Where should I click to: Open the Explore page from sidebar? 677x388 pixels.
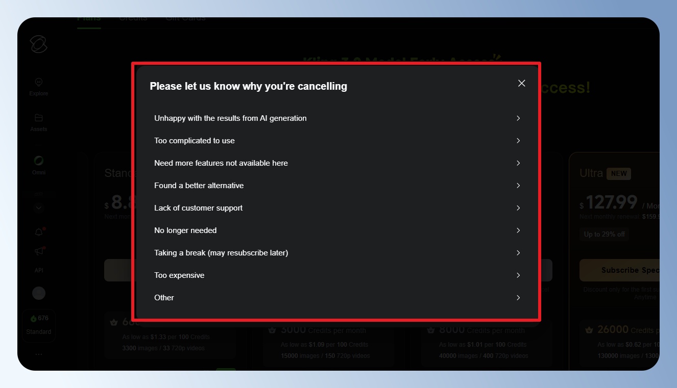[39, 86]
